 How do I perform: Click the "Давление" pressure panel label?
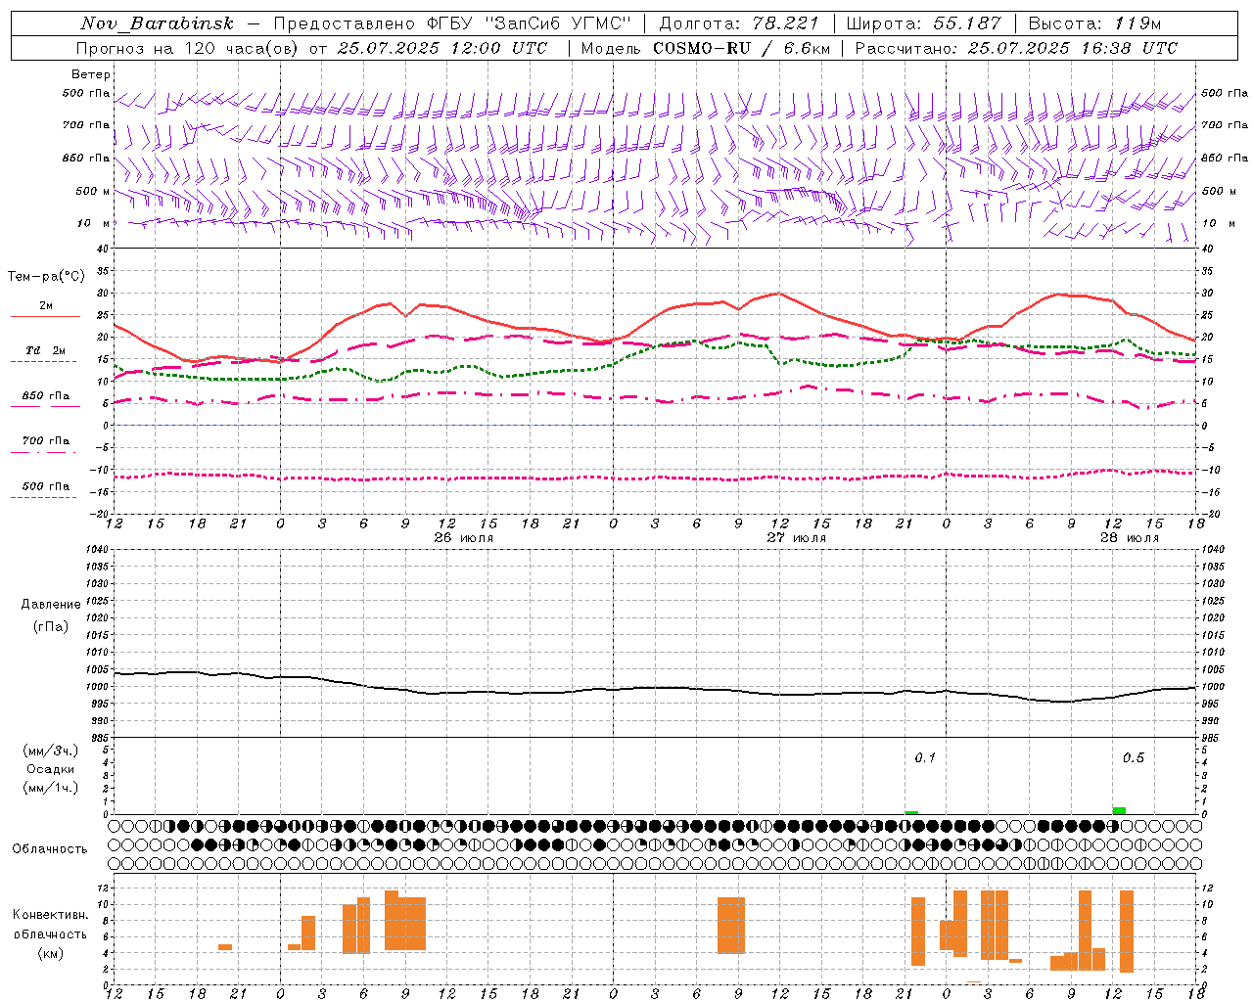click(x=51, y=605)
